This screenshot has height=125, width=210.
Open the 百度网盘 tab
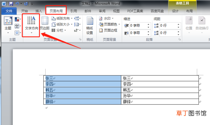tap(157, 11)
